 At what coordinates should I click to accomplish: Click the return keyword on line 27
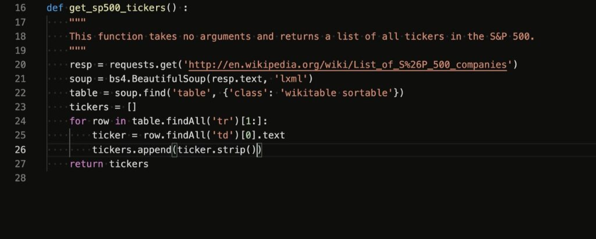pyautogui.click(x=86, y=164)
